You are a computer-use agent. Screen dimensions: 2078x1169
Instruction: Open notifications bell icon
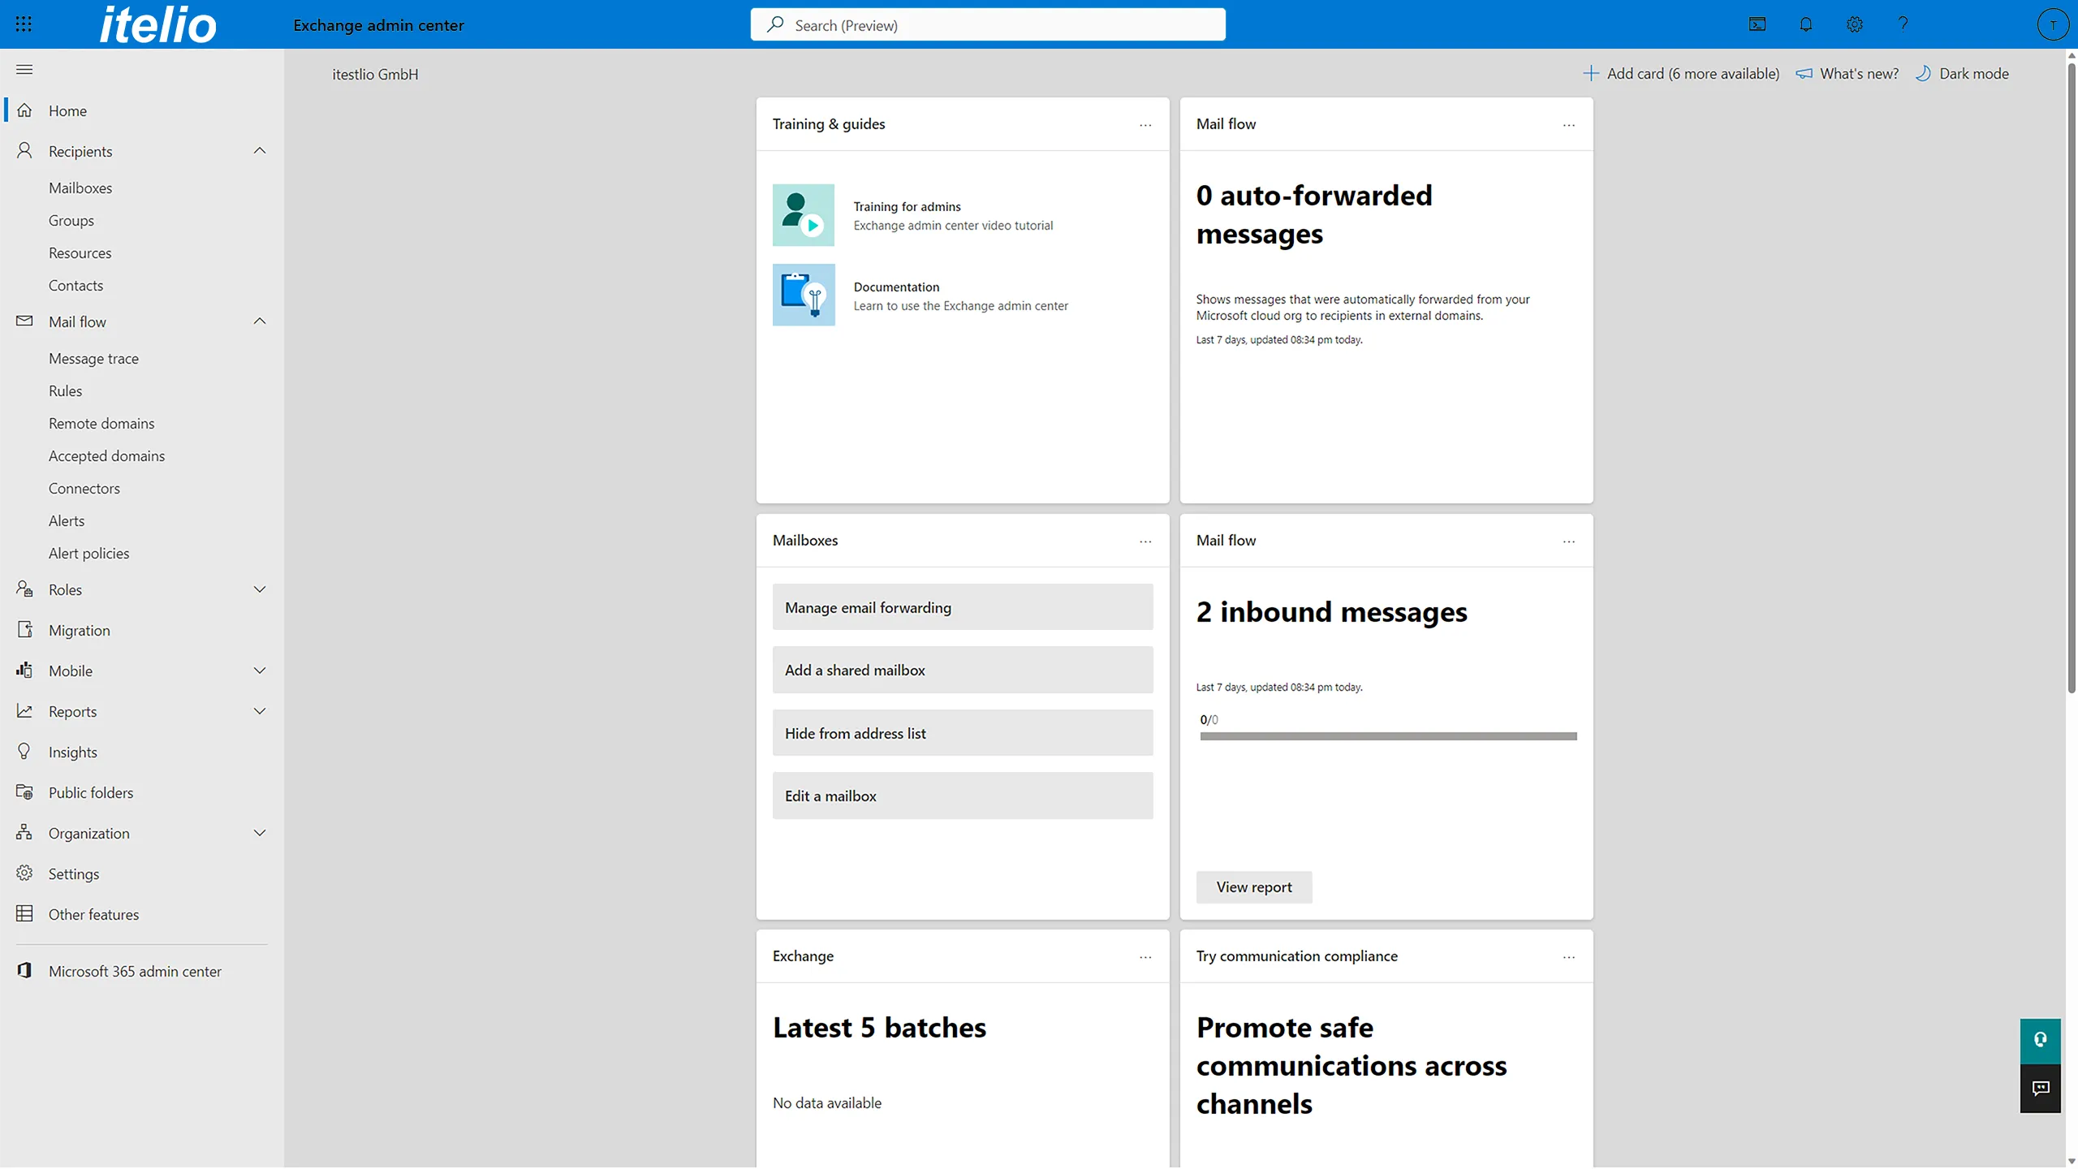point(1805,24)
